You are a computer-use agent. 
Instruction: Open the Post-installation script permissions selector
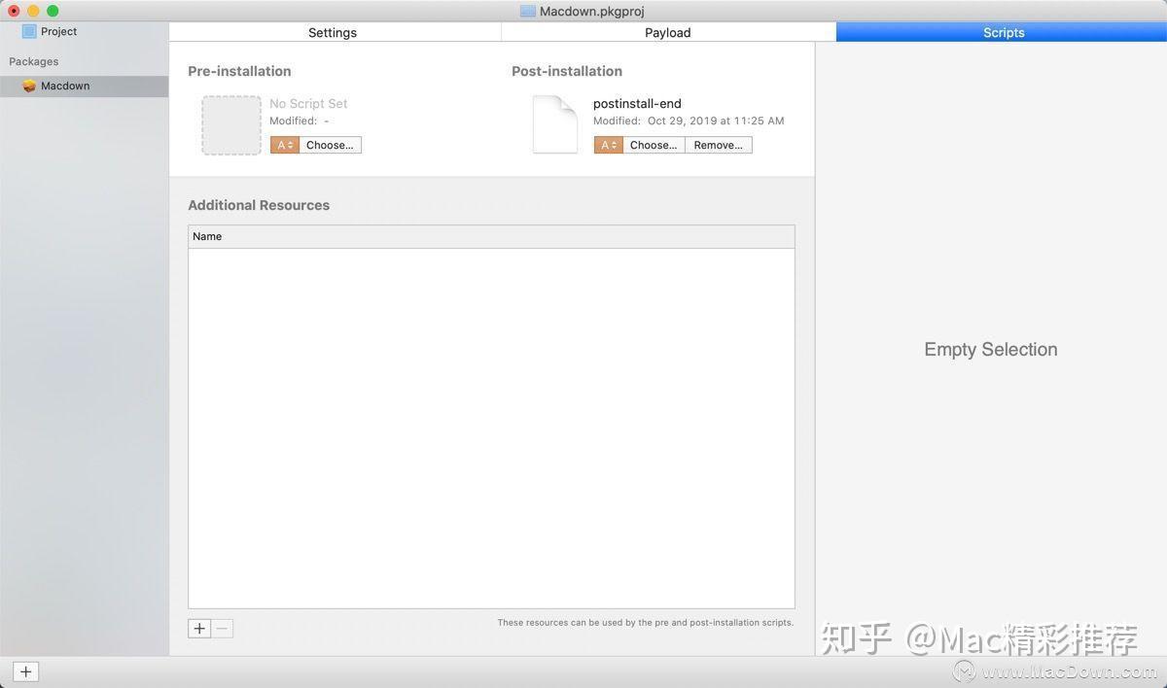607,144
